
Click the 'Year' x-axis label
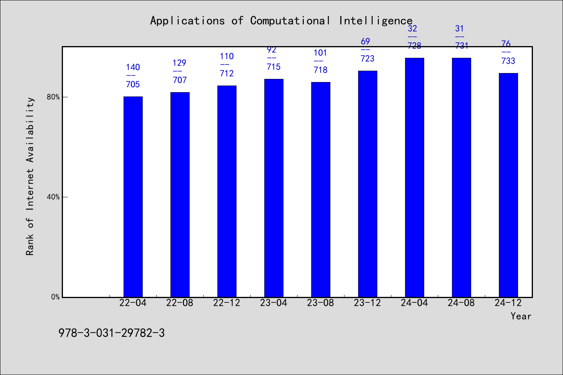[x=521, y=316]
